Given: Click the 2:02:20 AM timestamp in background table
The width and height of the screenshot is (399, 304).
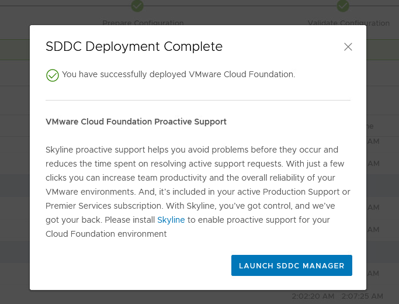Looking at the screenshot, I should coord(313,296).
